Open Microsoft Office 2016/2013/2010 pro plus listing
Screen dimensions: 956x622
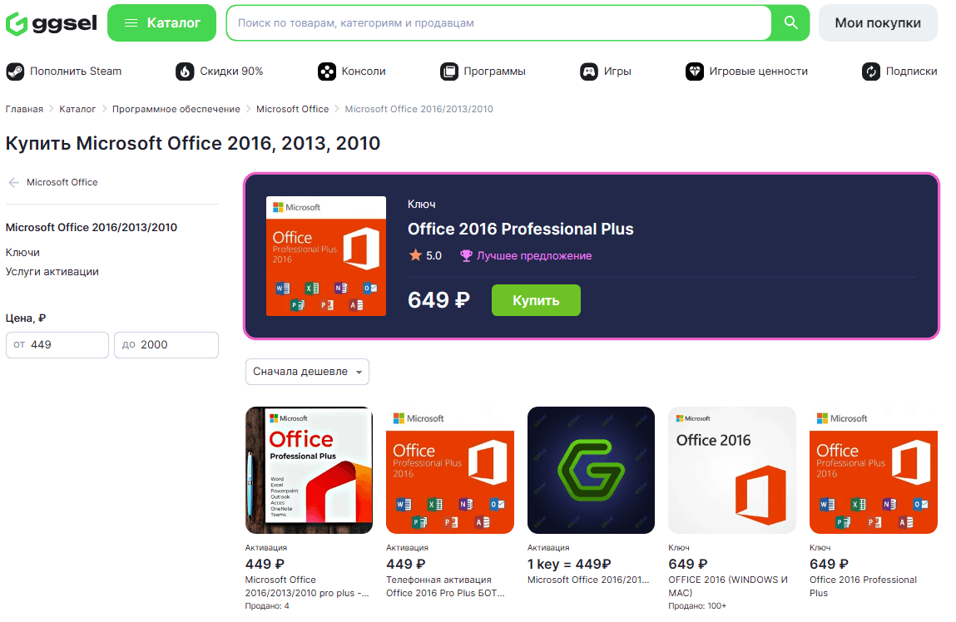pyautogui.click(x=307, y=586)
